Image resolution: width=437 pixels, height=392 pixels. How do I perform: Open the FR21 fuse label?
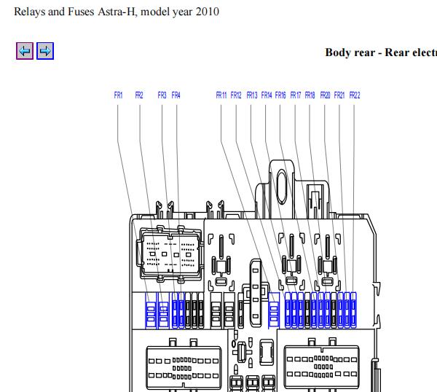coord(339,95)
